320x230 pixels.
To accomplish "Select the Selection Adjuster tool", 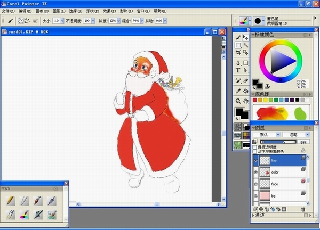I will (245, 53).
